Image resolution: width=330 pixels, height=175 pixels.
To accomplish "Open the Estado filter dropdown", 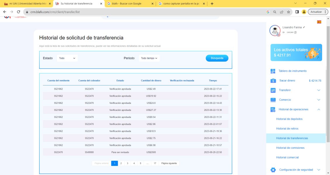I will pyautogui.click(x=67, y=58).
